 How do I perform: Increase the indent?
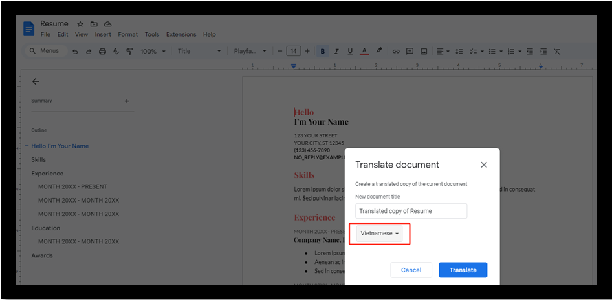543,52
